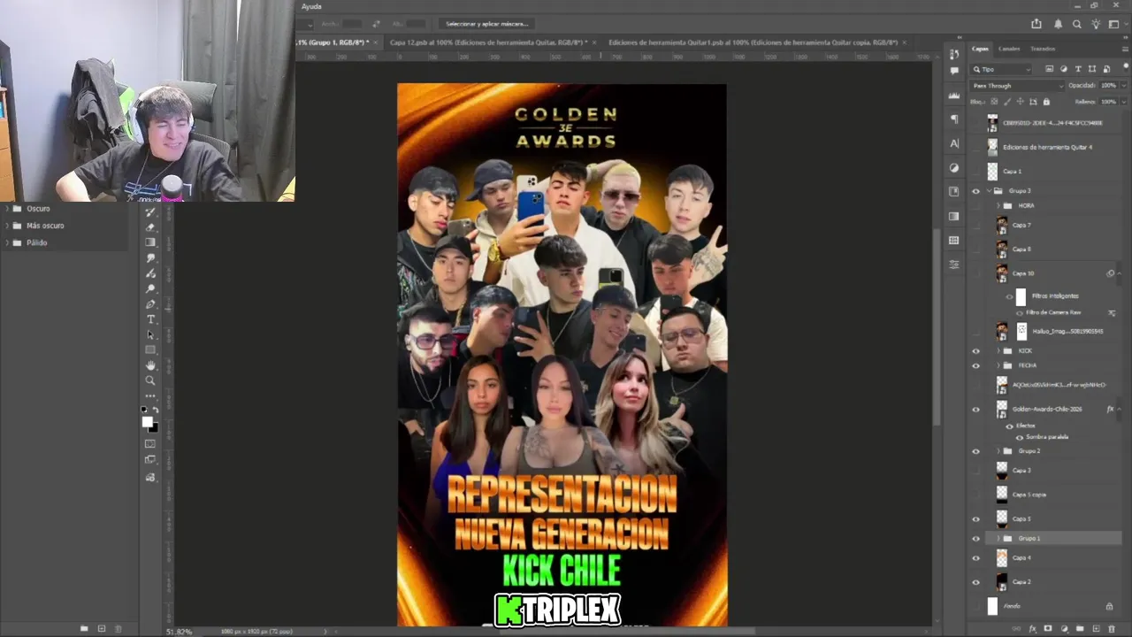Open the Ayuda menu
Screen dimensions: 1132x637
pos(311,6)
